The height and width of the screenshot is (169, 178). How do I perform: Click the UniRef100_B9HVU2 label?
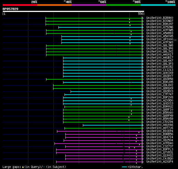click(x=160, y=107)
